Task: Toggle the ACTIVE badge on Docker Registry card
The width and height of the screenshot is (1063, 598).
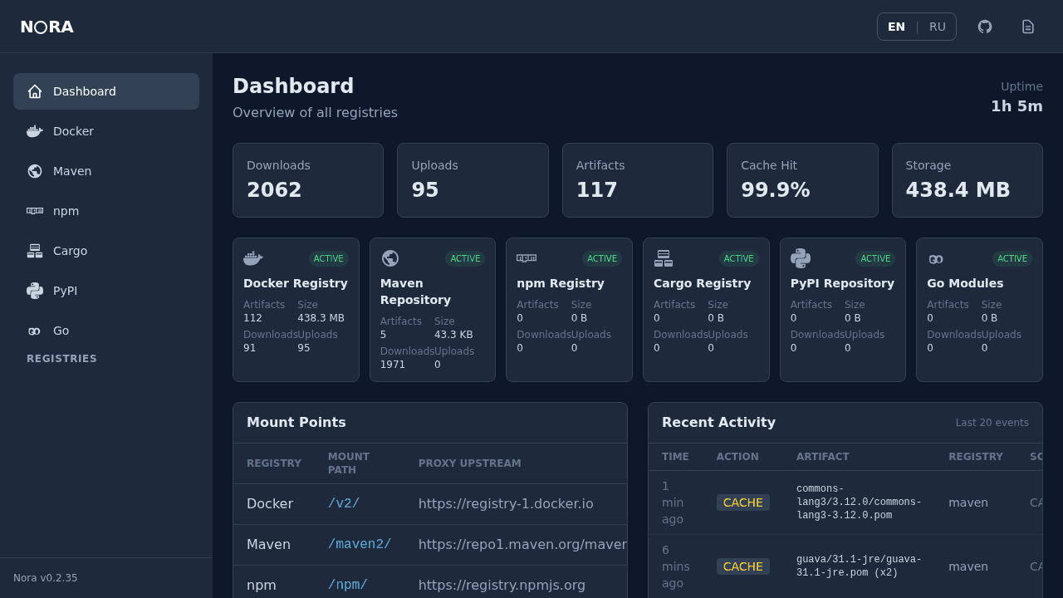Action: [328, 258]
